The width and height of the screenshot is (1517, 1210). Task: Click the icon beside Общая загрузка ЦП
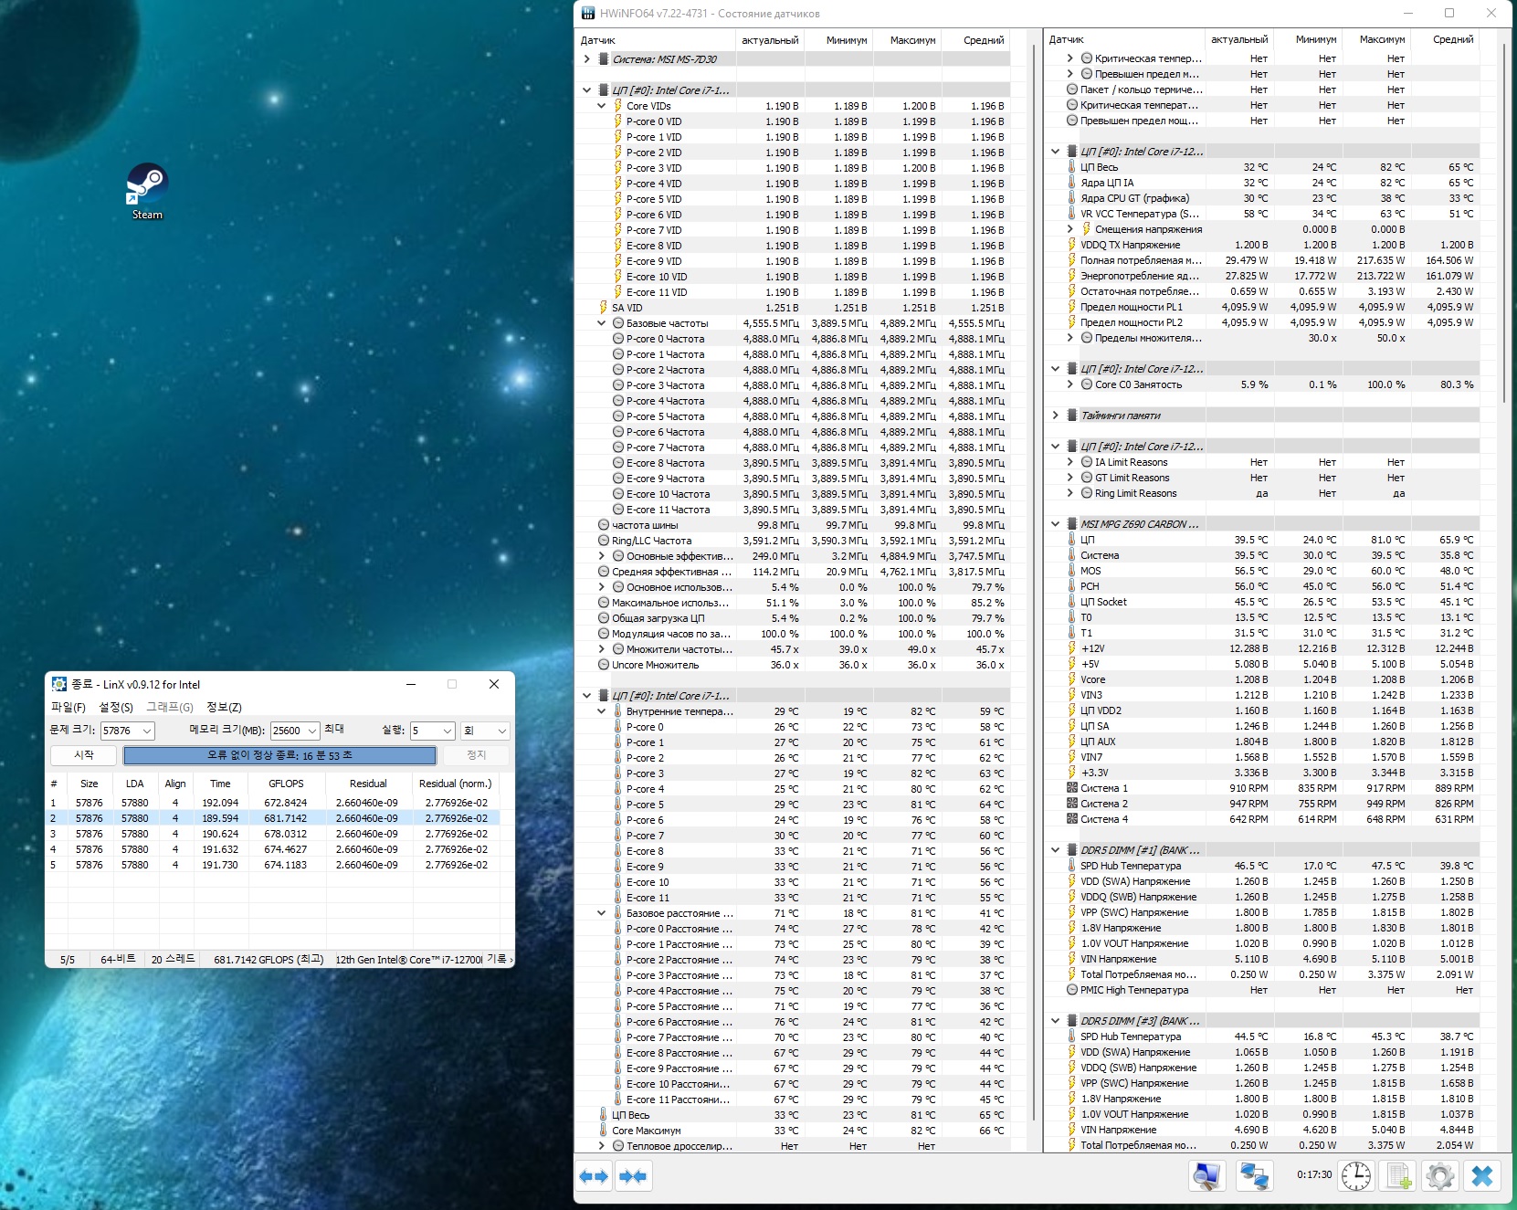point(604,618)
